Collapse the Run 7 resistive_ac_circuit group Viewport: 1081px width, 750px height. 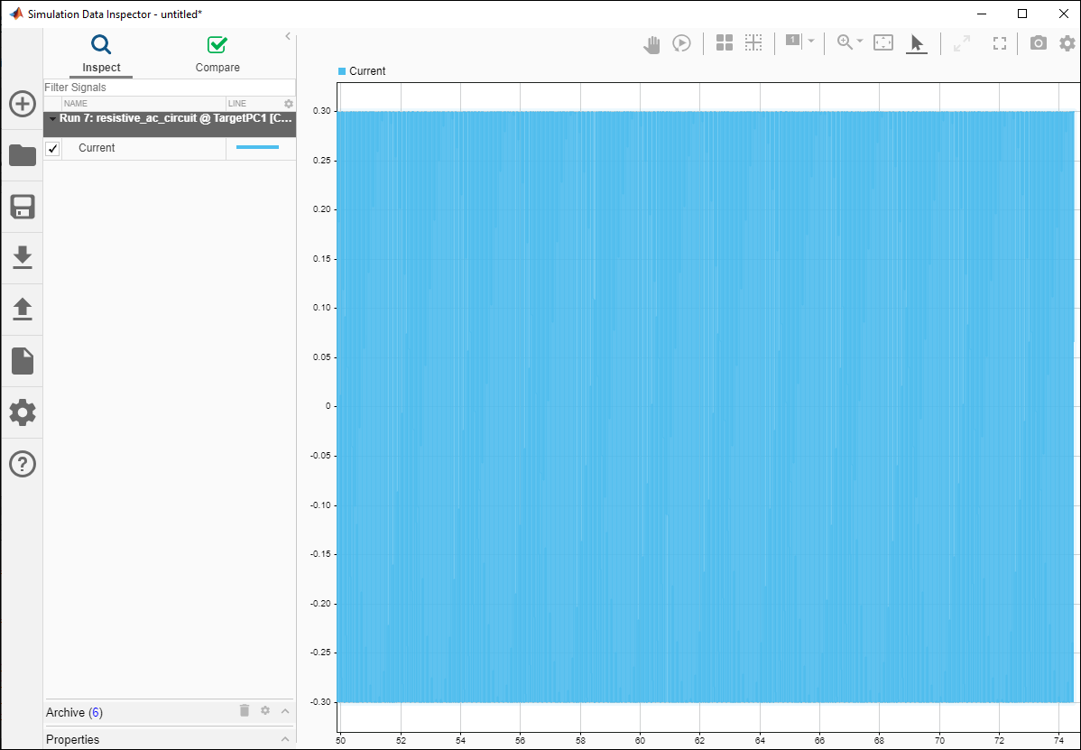click(52, 118)
